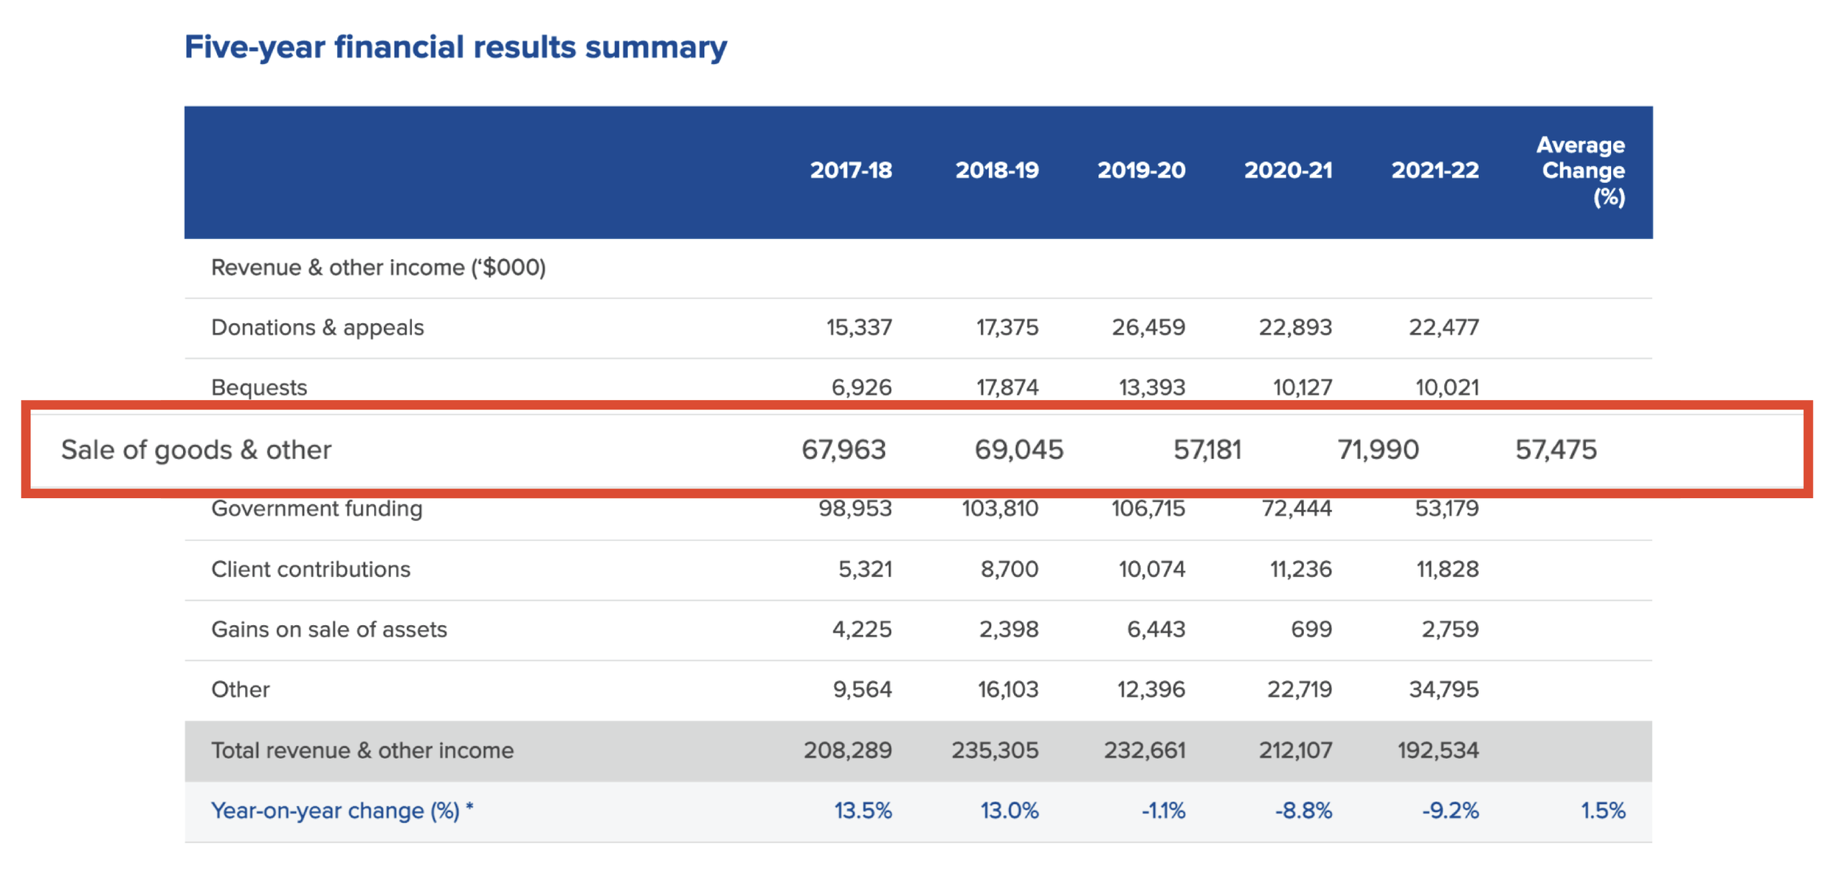Click the Year-on-year change (%) label
1845x879 pixels.
point(342,811)
